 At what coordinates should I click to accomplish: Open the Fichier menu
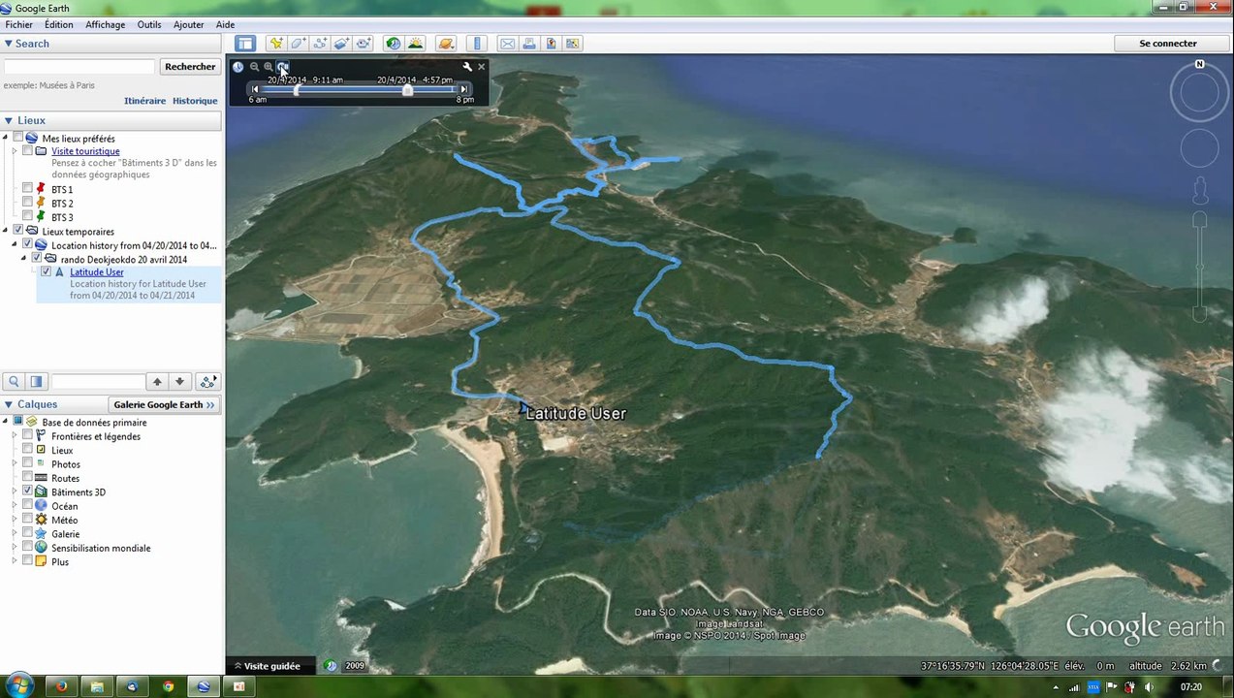(19, 25)
